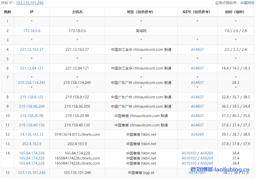256x179 pixels.
Task: Click the 主机名 column header
Action: (77, 12)
